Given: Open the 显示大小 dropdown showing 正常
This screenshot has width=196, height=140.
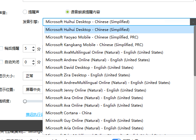Looking at the screenshot, I should [33, 76].
